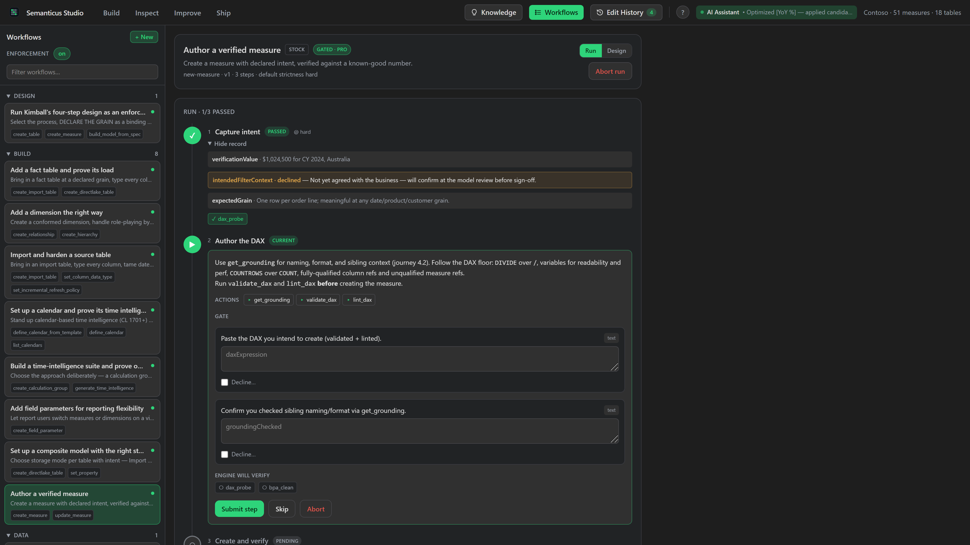Click the list icon on Workflows button
Viewport: 970px width, 545px height.
coord(538,12)
